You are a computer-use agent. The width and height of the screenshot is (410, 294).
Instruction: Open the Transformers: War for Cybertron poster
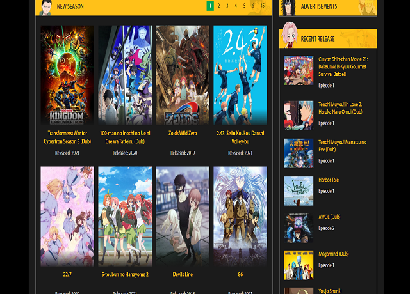click(x=67, y=75)
